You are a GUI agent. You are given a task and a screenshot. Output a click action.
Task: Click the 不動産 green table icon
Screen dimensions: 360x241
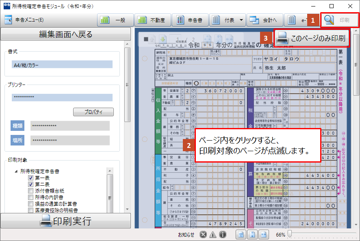coord(142,20)
